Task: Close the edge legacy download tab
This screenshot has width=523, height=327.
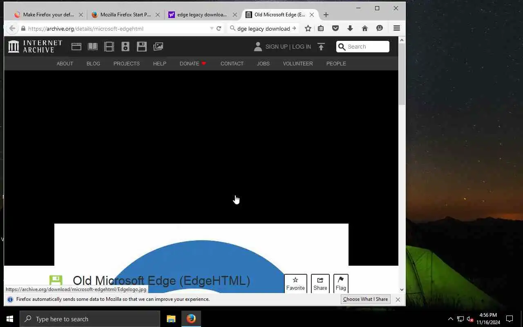Action: coord(235,15)
